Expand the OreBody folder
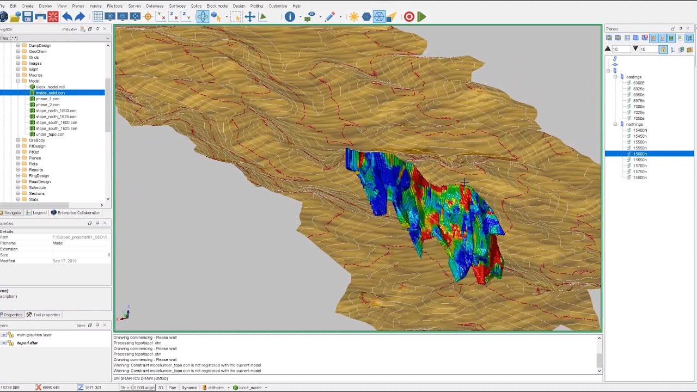Image resolution: width=697 pixels, height=392 pixels. (18, 140)
